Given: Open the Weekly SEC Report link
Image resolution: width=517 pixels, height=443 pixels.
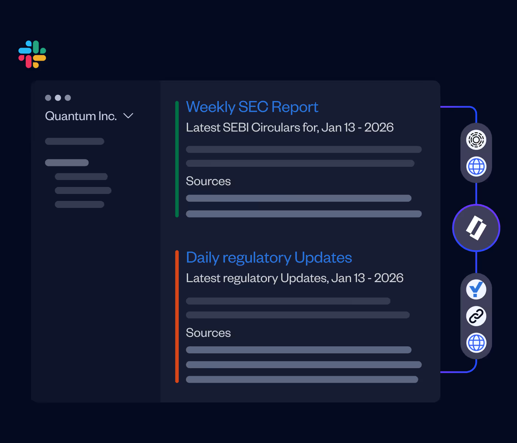Looking at the screenshot, I should click(x=252, y=107).
